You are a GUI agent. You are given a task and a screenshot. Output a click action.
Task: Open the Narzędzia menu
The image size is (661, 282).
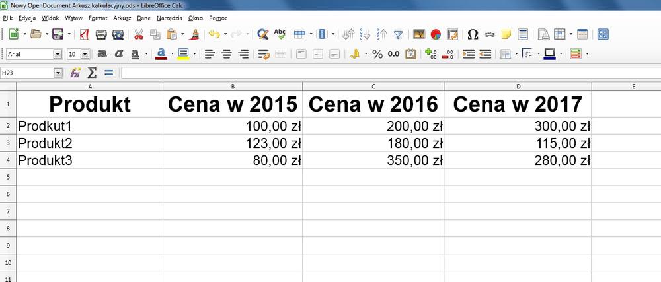tap(169, 18)
